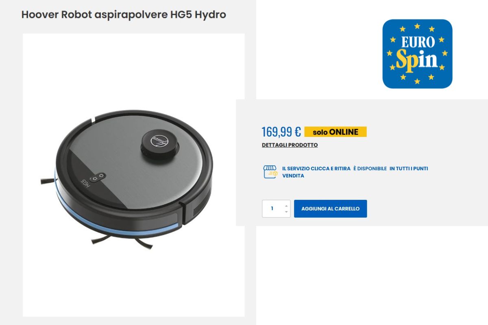Click the 169,99 € price
The height and width of the screenshot is (325, 488).
tap(281, 132)
